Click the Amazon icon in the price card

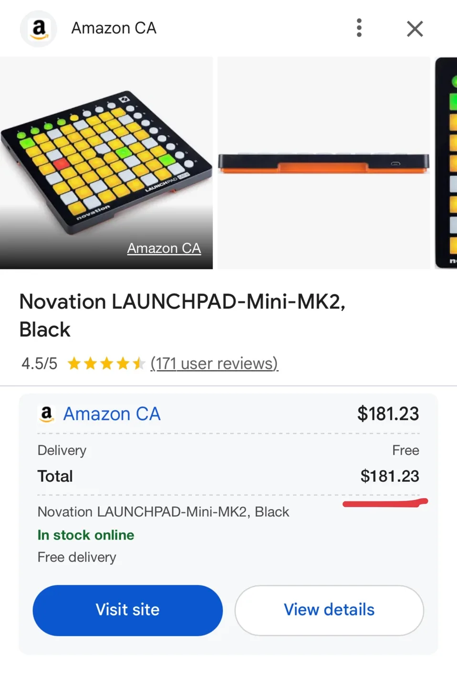click(x=46, y=414)
